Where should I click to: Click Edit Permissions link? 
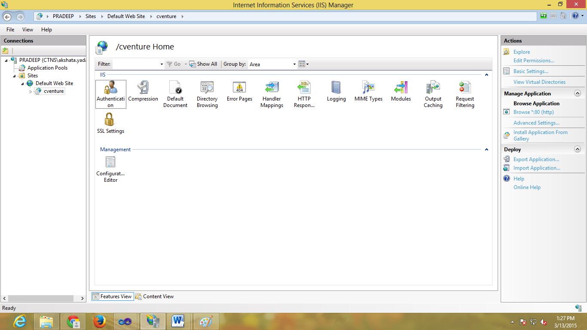(x=534, y=61)
